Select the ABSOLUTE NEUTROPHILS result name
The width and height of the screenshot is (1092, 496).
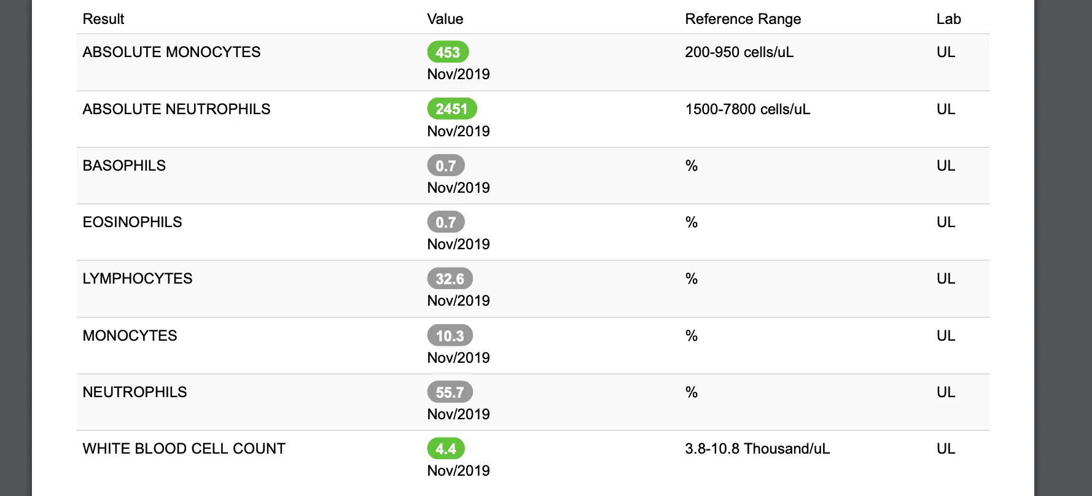point(177,109)
